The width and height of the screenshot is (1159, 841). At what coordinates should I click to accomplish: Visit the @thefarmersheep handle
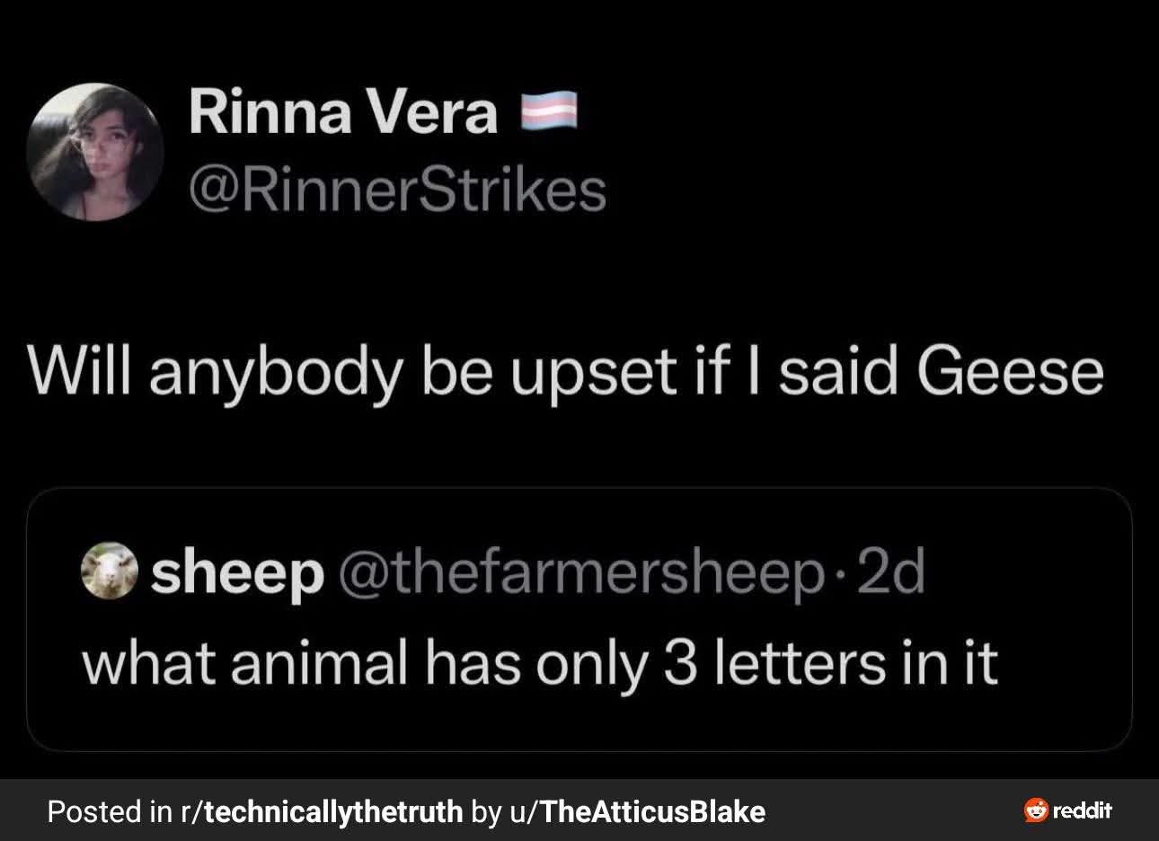579,572
